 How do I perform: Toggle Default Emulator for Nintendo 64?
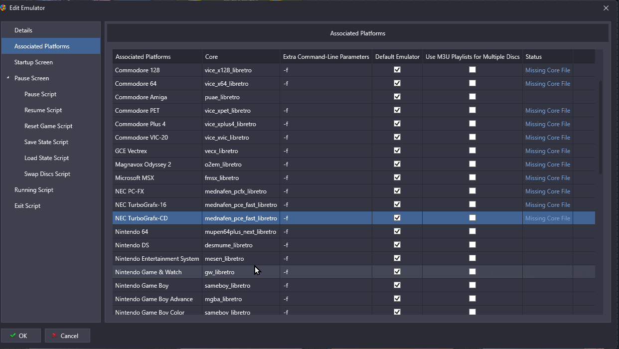point(397,231)
